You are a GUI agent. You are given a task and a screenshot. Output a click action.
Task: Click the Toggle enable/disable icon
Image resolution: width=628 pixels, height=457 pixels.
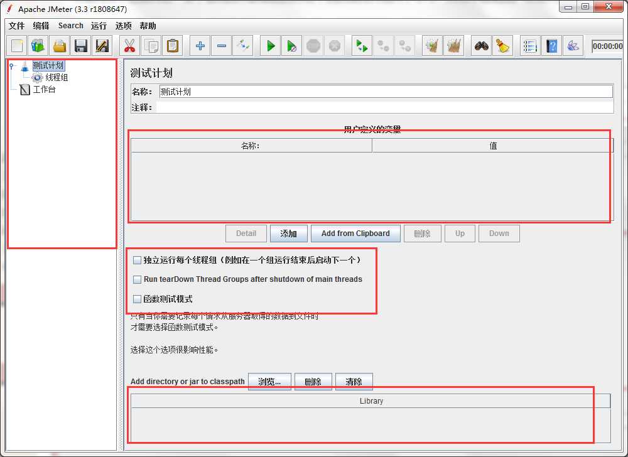[x=243, y=46]
